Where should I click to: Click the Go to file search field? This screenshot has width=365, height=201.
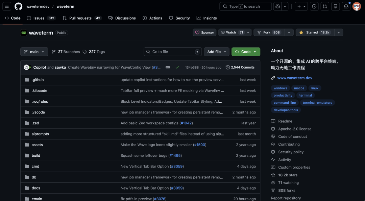tap(172, 52)
